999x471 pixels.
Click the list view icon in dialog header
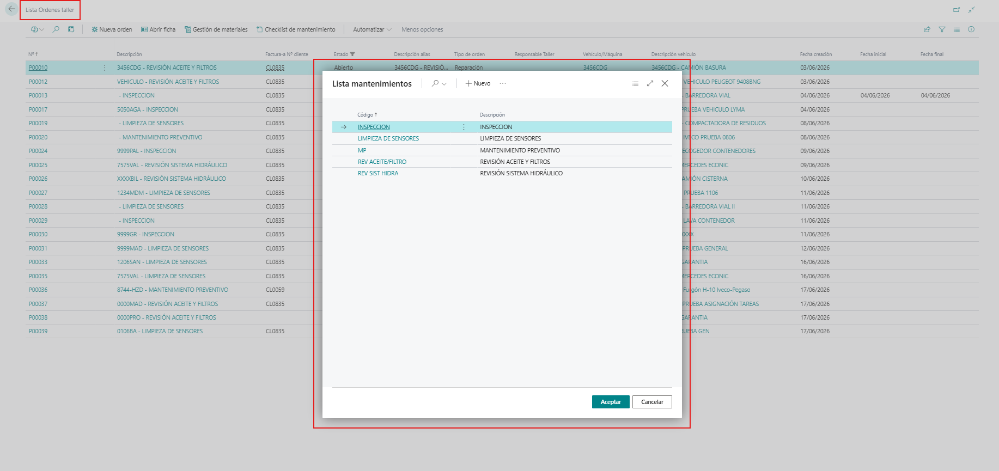(x=635, y=83)
